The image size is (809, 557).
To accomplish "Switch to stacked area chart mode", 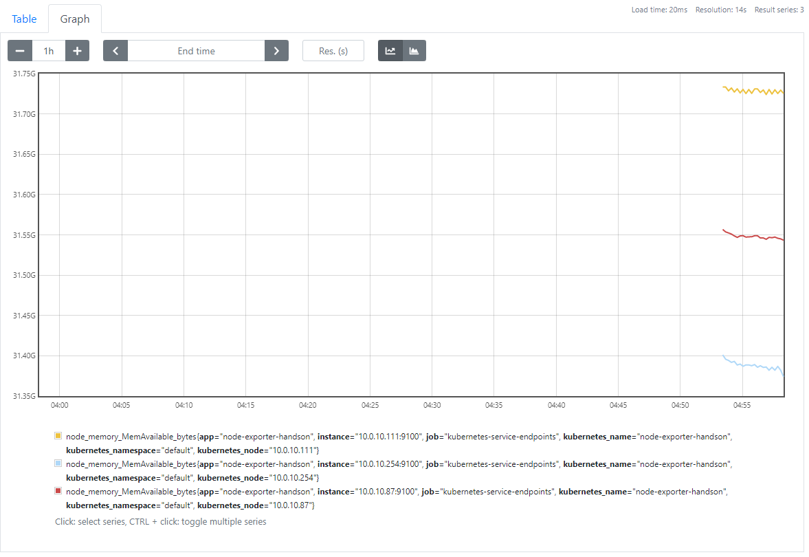I will click(x=414, y=51).
